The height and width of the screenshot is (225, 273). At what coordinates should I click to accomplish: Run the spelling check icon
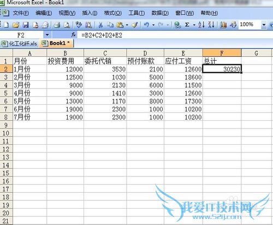[79, 25]
